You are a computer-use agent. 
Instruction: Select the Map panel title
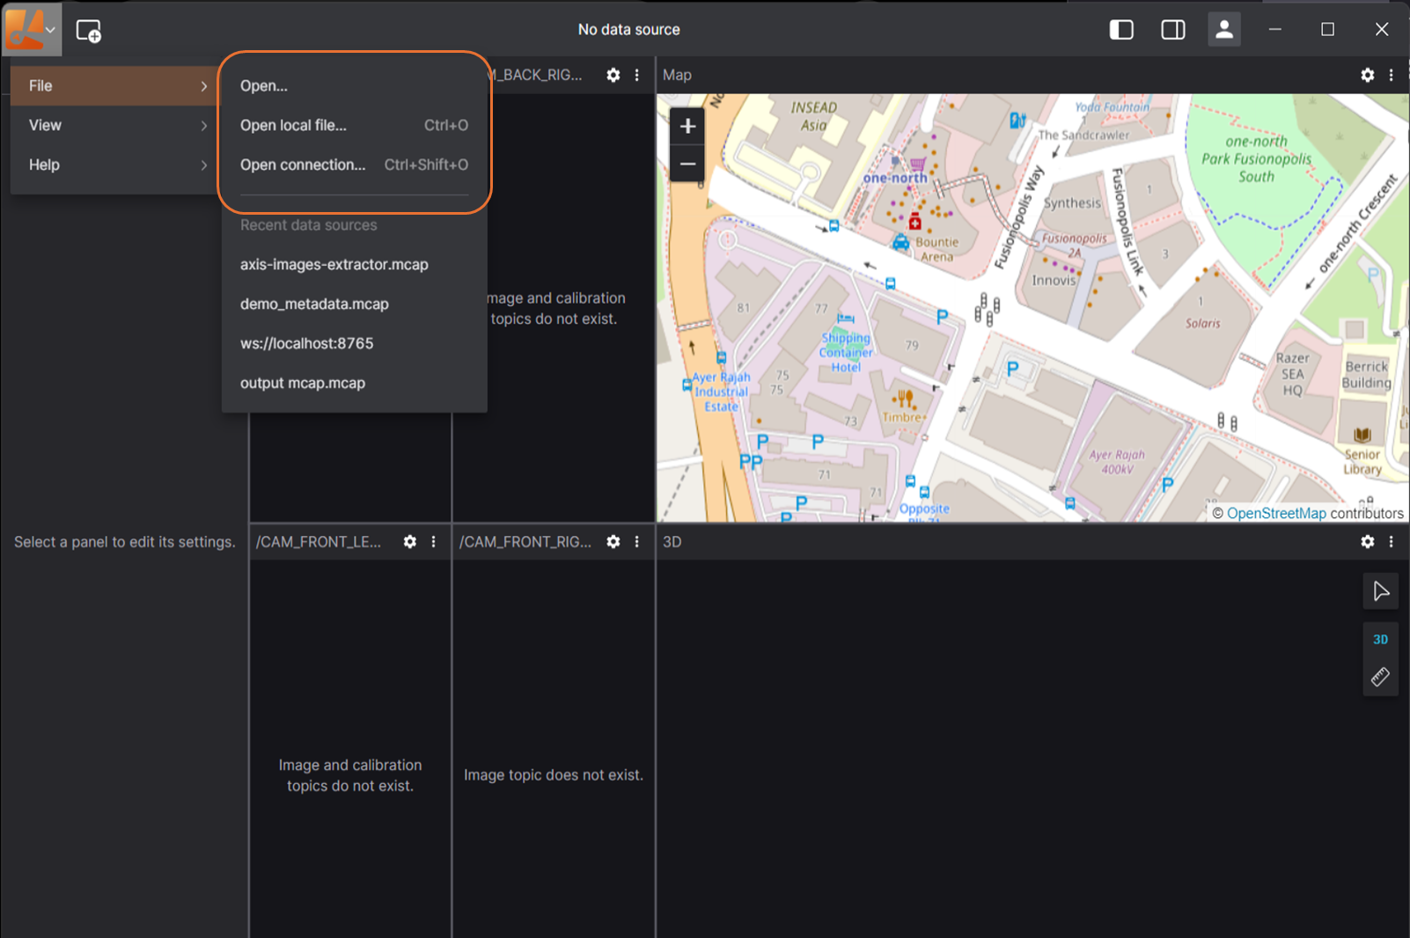677,75
